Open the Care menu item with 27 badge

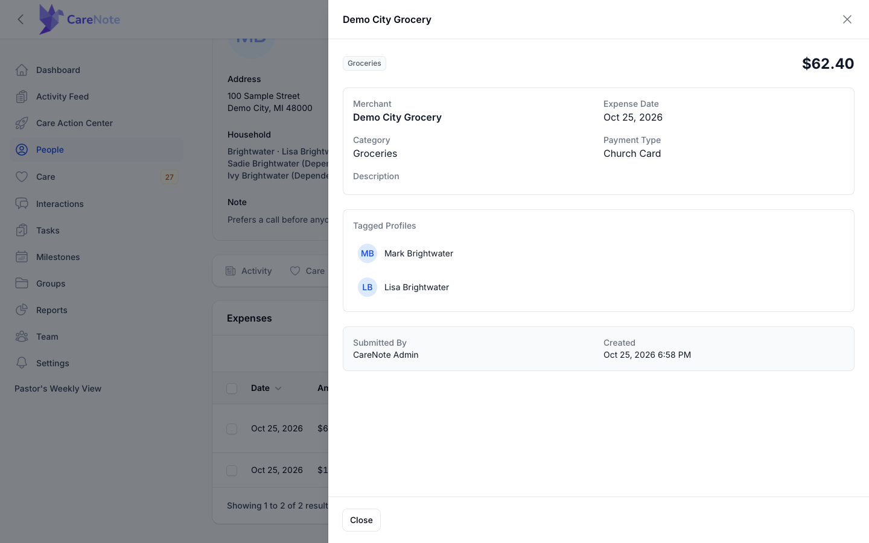pos(97,177)
